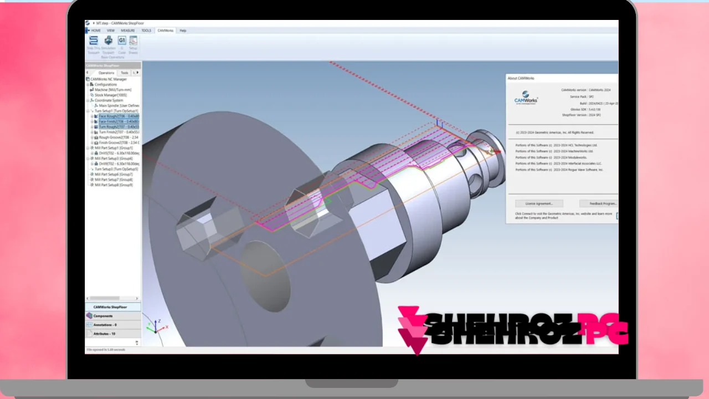Expand the Face Finish2 operation

[x=92, y=121]
